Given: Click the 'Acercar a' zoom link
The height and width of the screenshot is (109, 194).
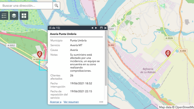Looking at the screenshot, I should (56, 102).
